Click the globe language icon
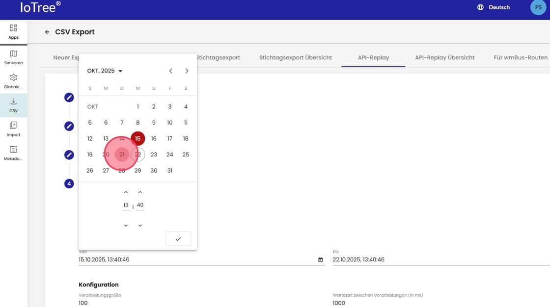Viewport: 550px width, 307px height. point(480,7)
